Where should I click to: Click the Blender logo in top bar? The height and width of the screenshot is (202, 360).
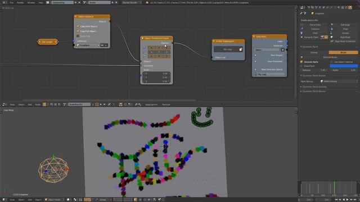coord(4,2)
